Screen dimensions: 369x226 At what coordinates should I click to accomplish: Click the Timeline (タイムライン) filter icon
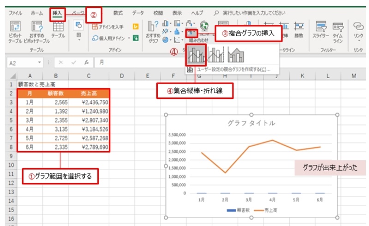[338, 29]
